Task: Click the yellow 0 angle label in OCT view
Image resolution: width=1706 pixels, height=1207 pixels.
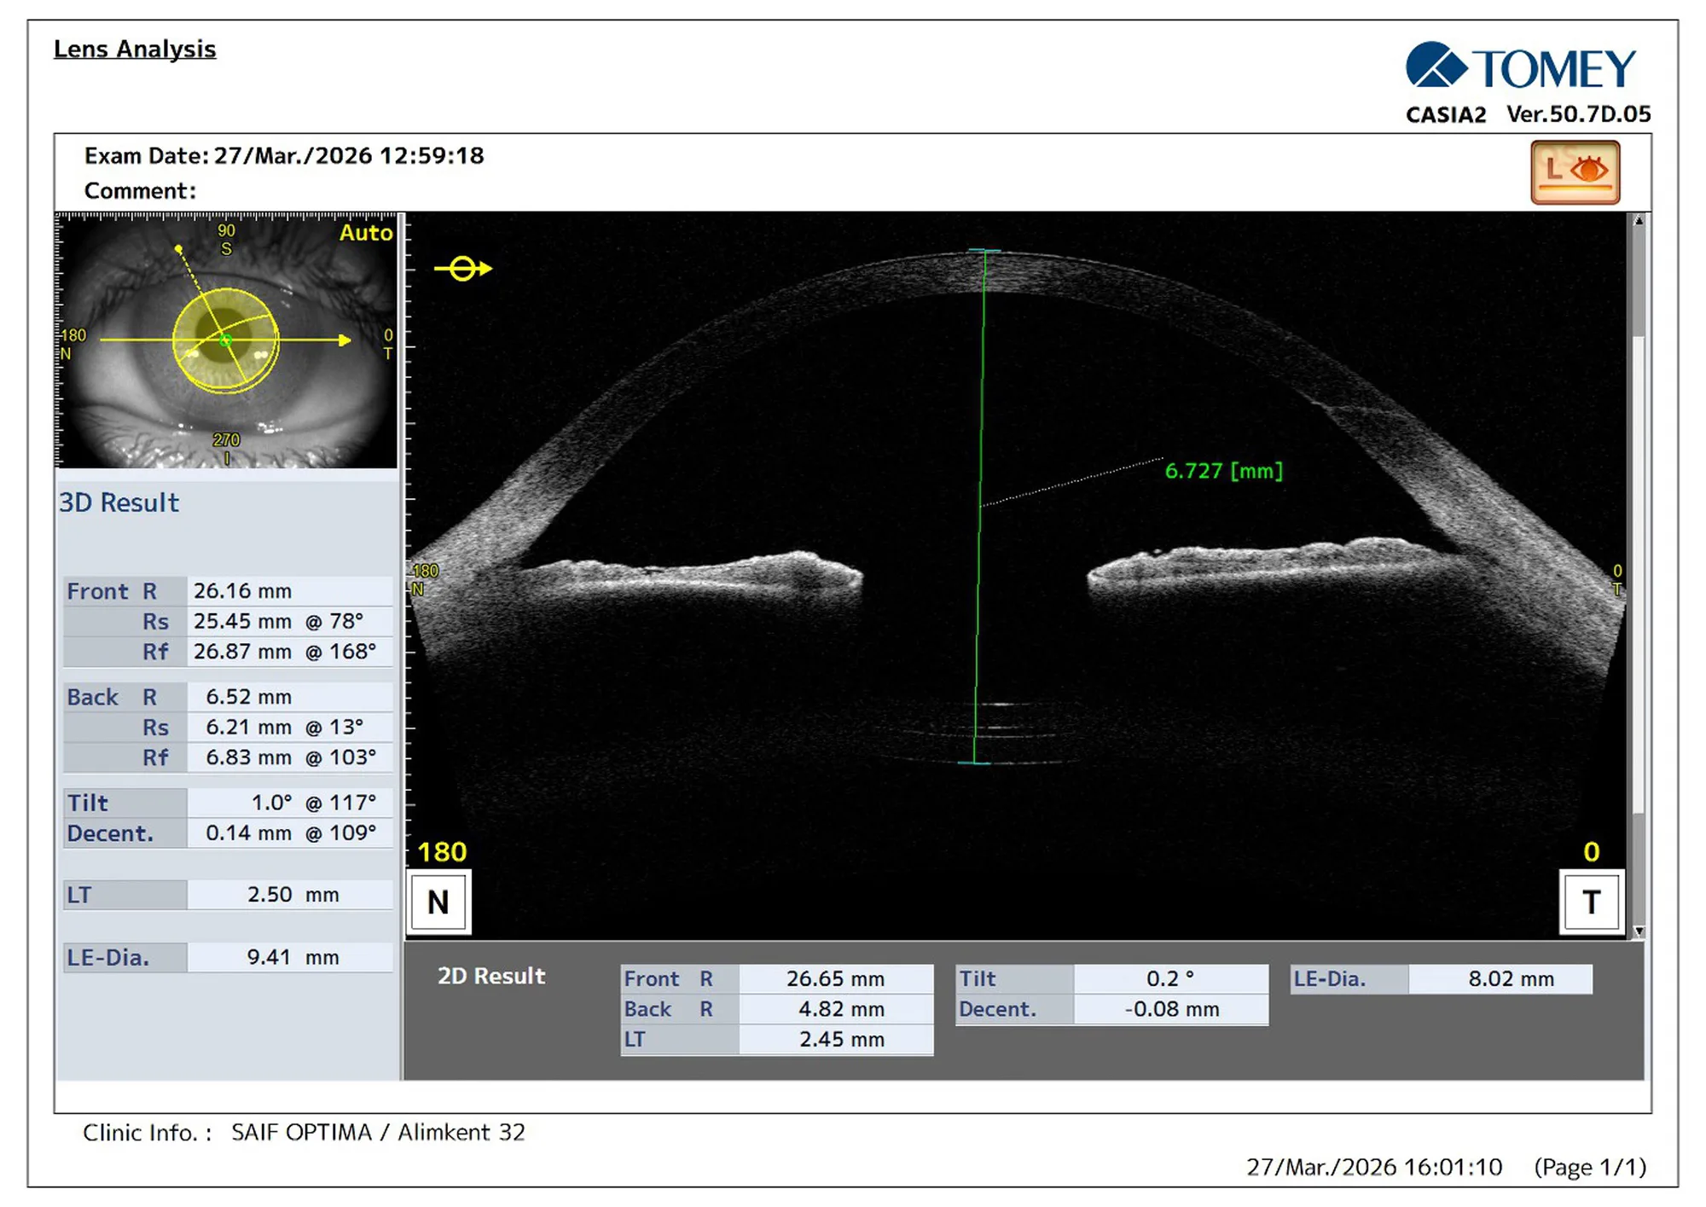Action: point(1592,852)
